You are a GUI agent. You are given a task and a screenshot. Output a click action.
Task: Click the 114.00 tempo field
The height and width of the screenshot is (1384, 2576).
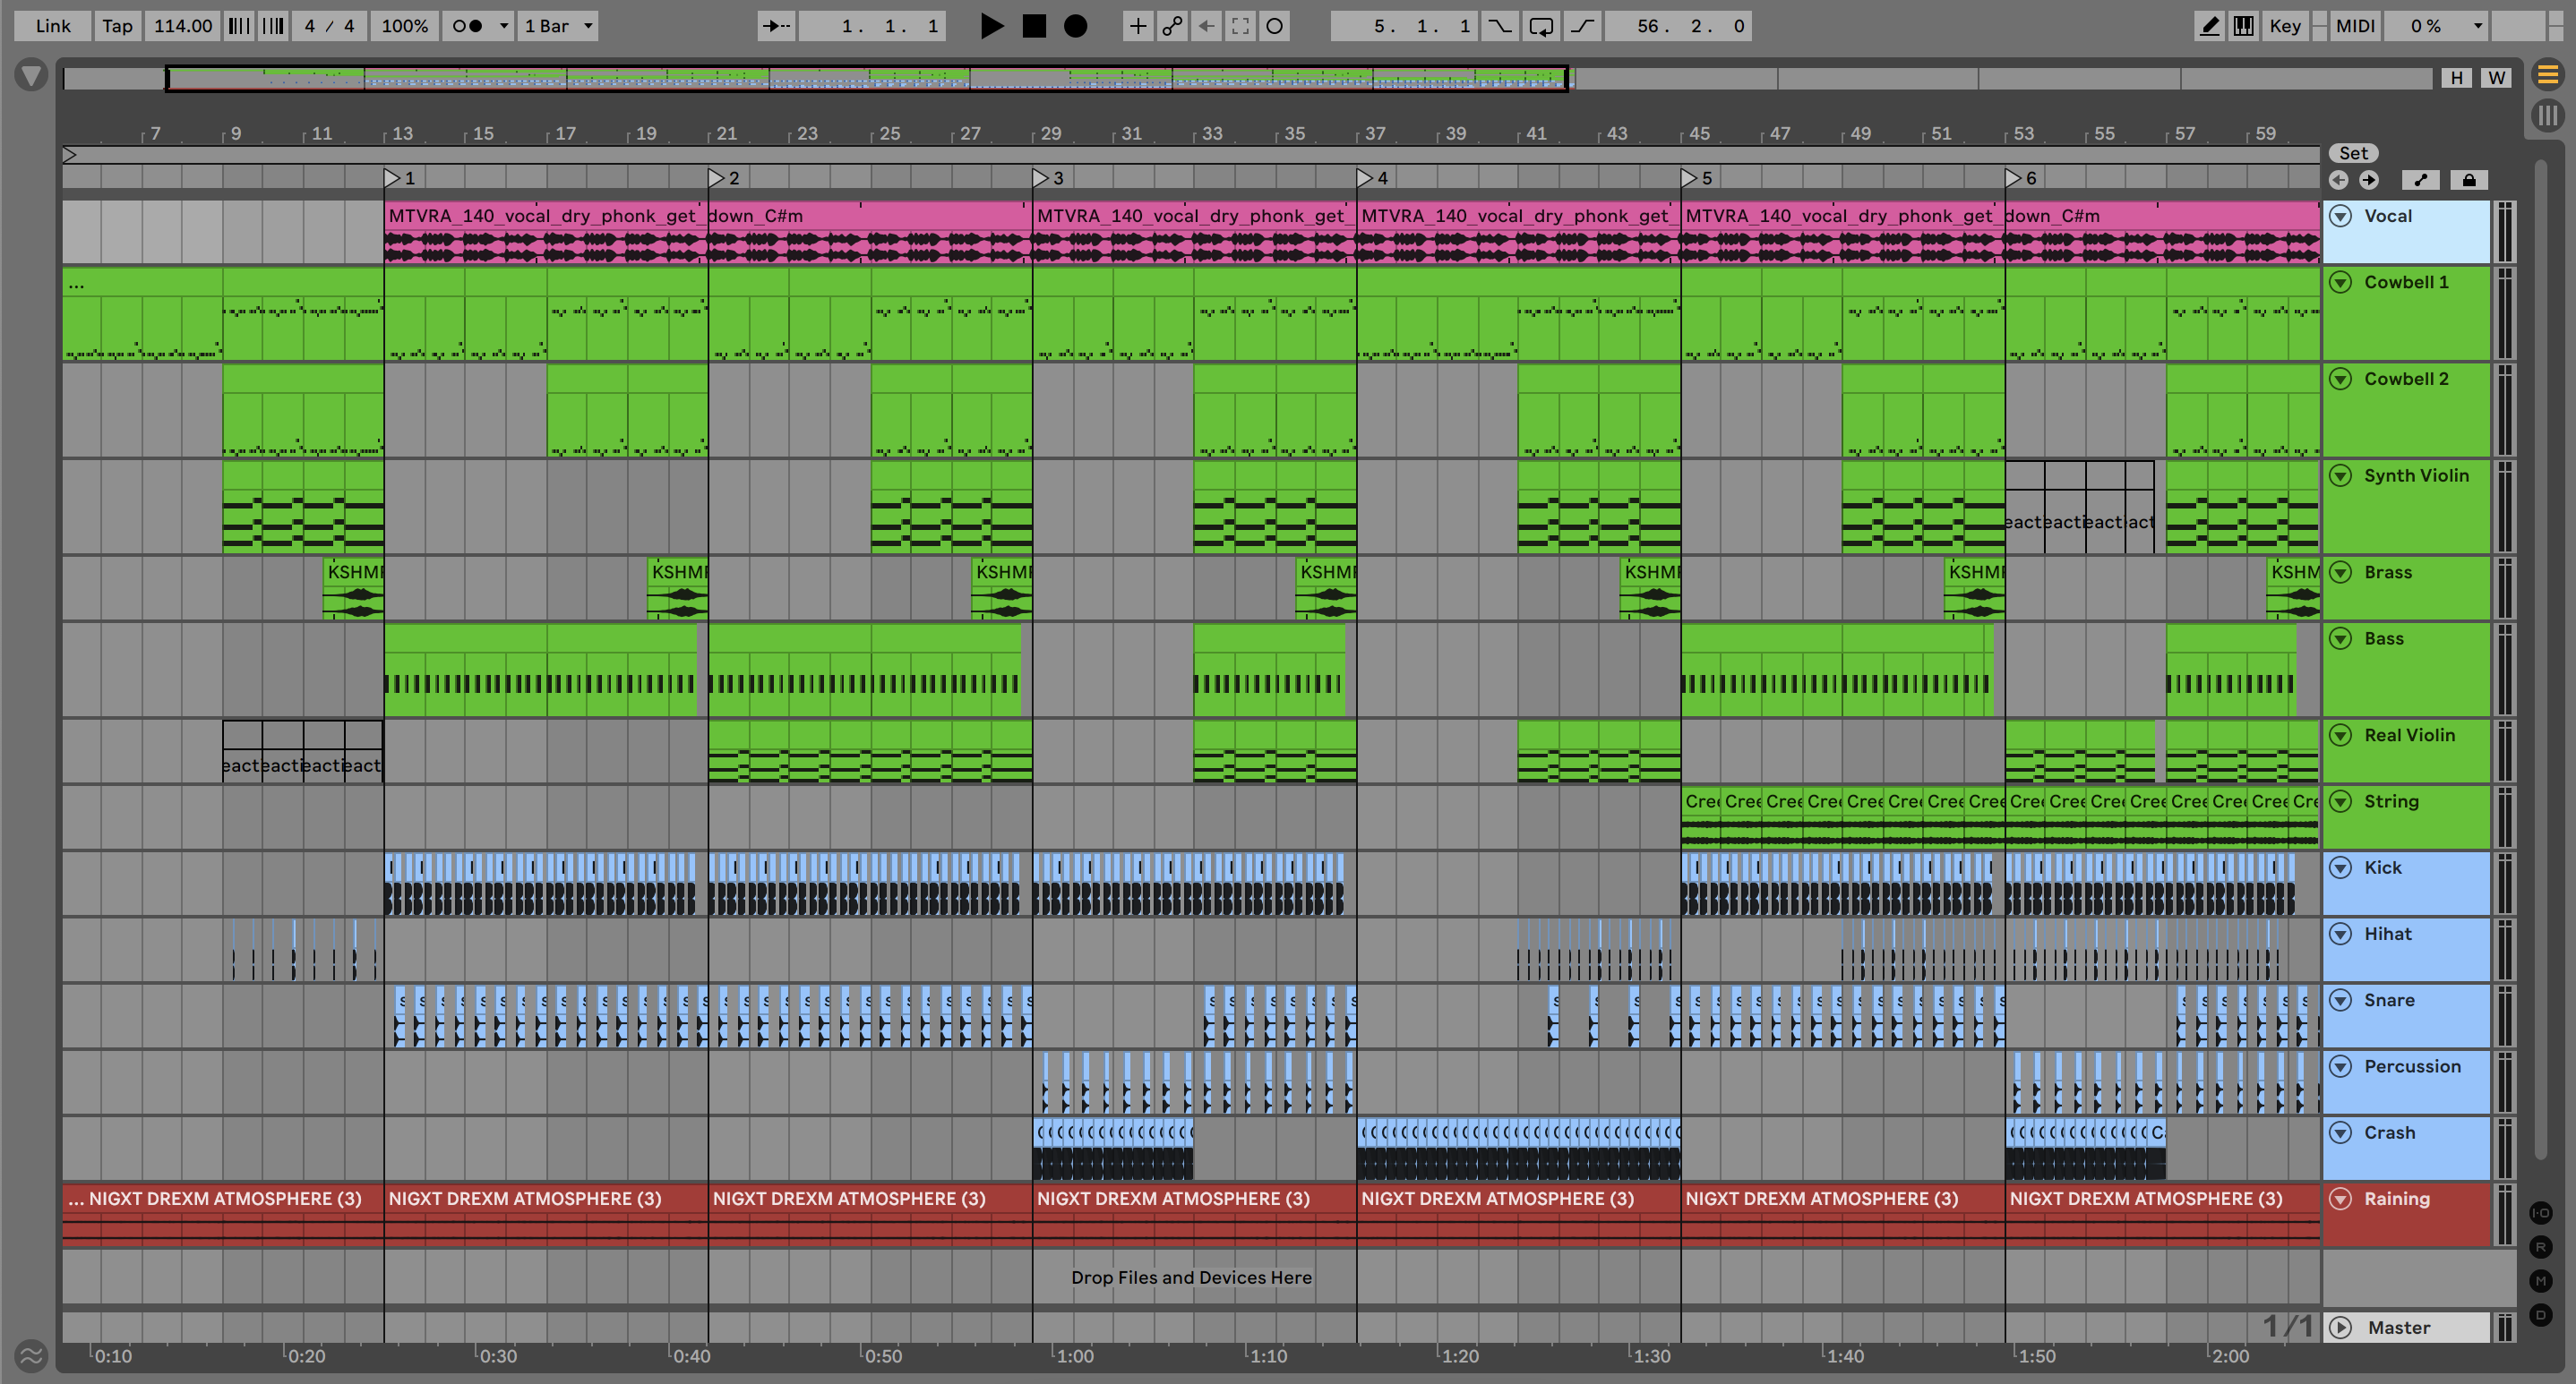182,26
